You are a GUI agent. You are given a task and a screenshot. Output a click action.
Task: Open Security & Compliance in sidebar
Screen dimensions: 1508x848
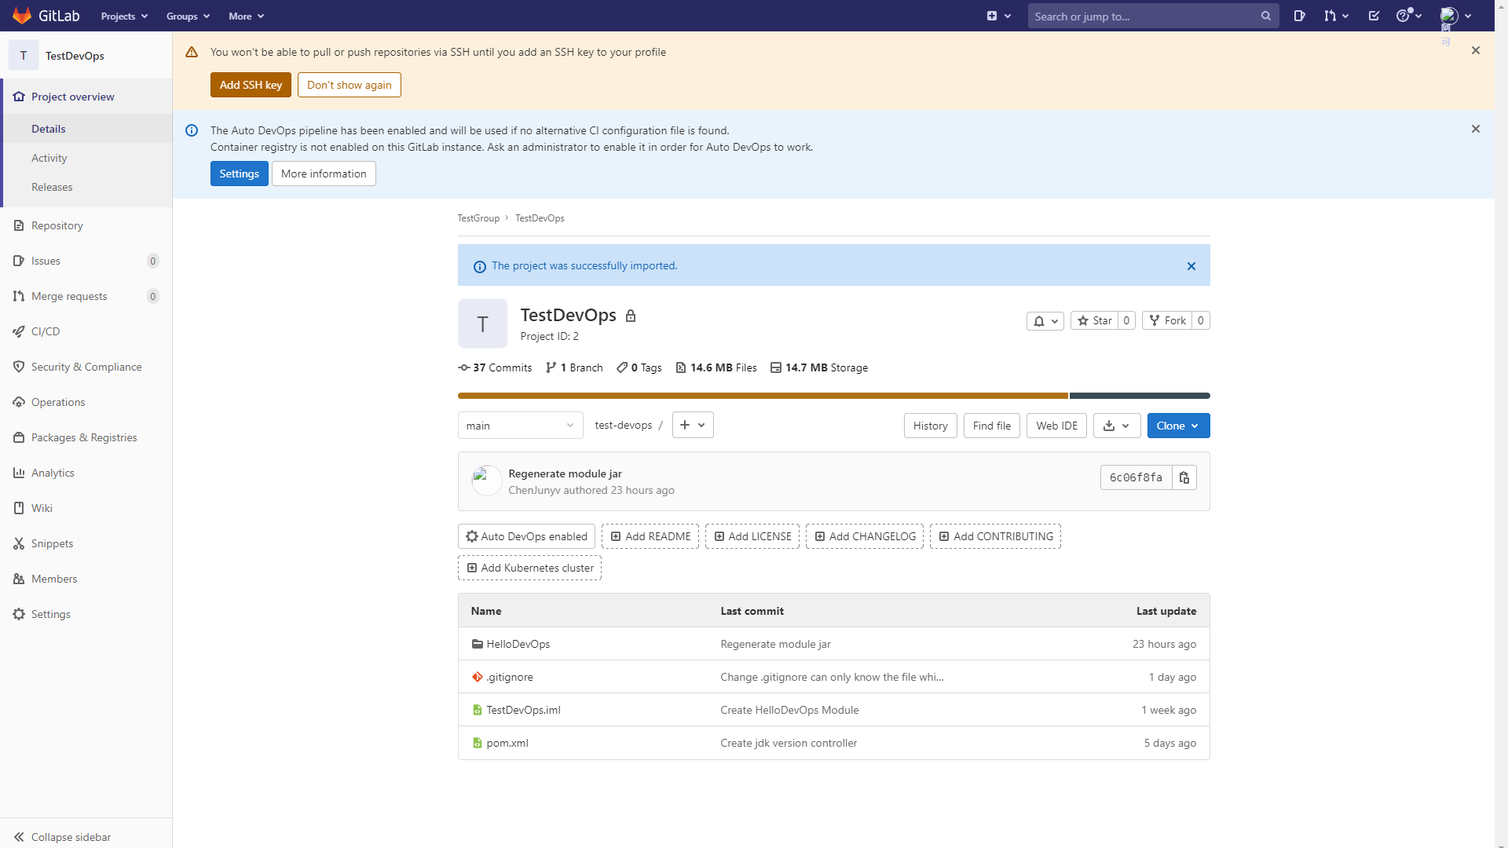click(86, 367)
